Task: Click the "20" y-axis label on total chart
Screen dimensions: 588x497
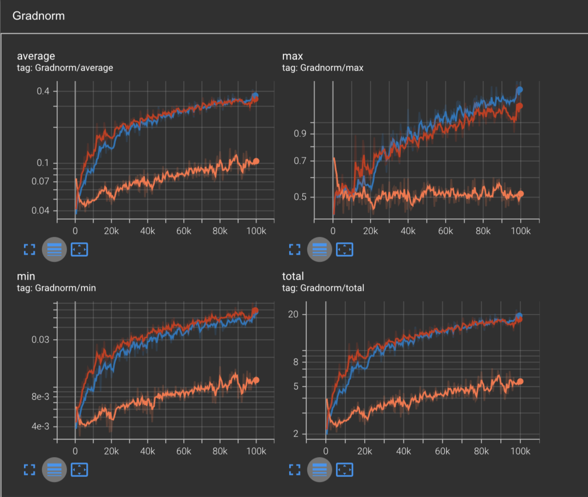Action: click(x=293, y=314)
